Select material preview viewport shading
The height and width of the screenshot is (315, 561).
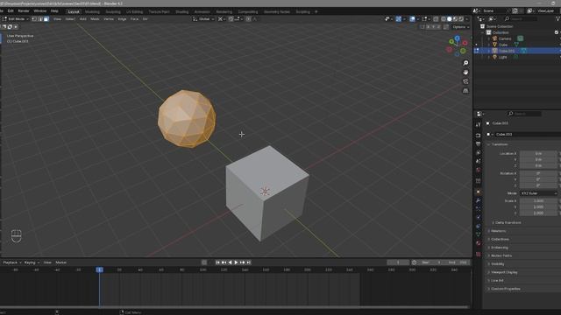(x=456, y=19)
